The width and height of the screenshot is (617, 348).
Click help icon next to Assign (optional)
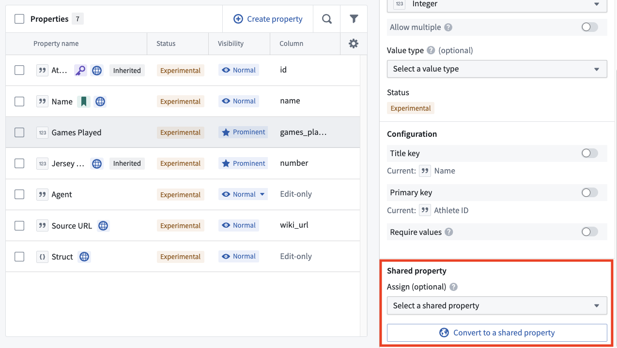[453, 287]
